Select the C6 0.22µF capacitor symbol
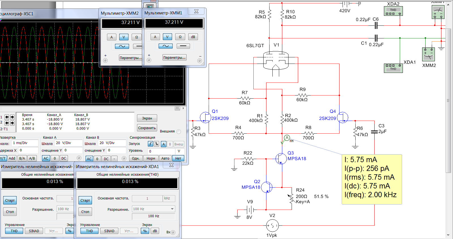The height and width of the screenshot is (239, 453). [376, 25]
